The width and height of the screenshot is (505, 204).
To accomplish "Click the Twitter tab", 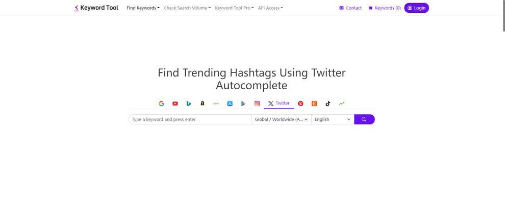I will click(279, 104).
